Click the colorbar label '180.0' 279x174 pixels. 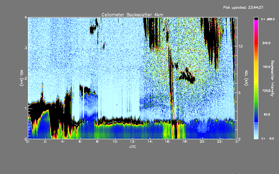click(266, 67)
